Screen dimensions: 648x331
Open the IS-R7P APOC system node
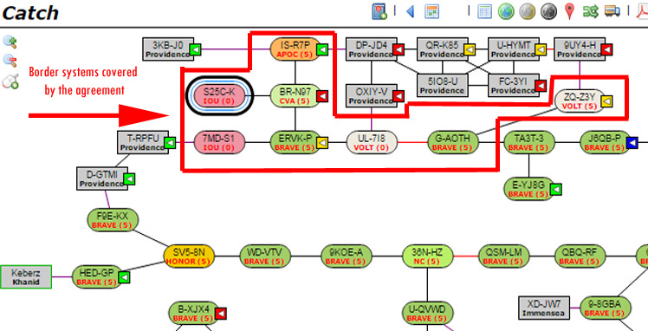coord(295,49)
